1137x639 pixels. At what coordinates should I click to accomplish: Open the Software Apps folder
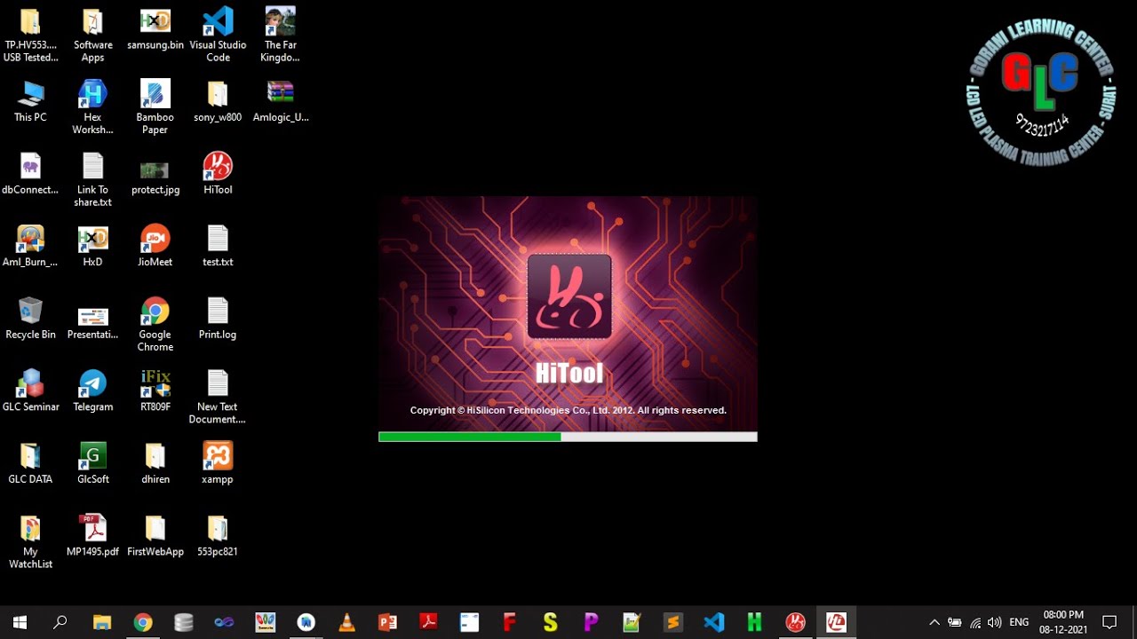pyautogui.click(x=92, y=35)
